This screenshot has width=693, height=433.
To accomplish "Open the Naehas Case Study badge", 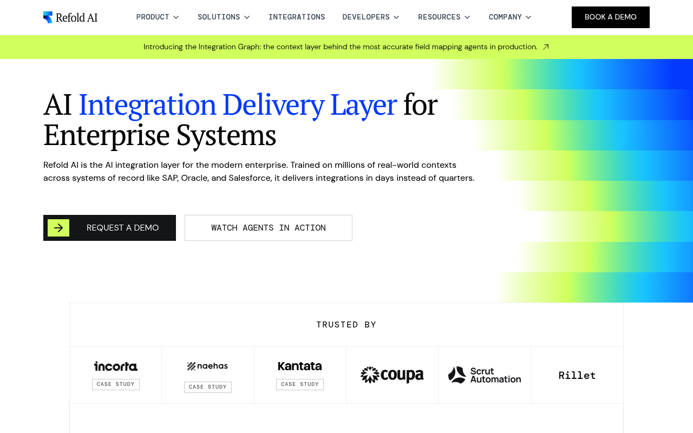I will click(x=208, y=387).
